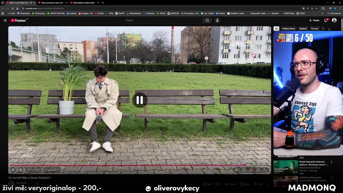Viewport: 343px width, 193px height.
Task: Open the player settings gear
Action: (251, 170)
